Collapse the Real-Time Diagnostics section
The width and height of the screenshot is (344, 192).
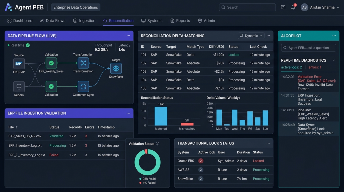334,60
